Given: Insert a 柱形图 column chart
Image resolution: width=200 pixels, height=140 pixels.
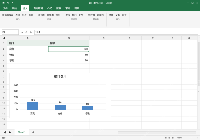Looking at the screenshot, I should point(41,15).
